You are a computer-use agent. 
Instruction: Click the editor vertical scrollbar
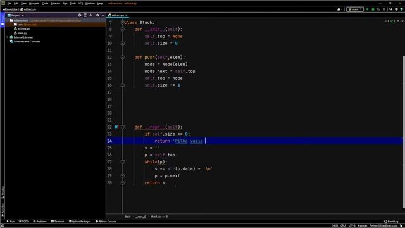tap(404, 132)
